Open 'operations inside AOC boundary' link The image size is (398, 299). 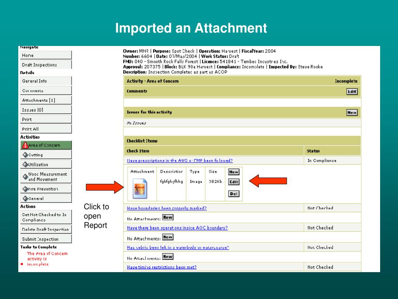tap(177, 227)
